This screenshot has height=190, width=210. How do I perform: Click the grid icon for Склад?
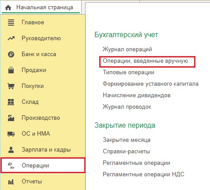(x=11, y=102)
